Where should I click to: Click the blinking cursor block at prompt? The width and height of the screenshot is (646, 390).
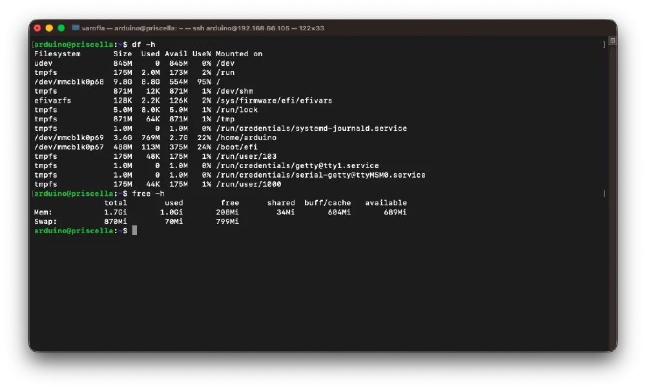click(134, 231)
